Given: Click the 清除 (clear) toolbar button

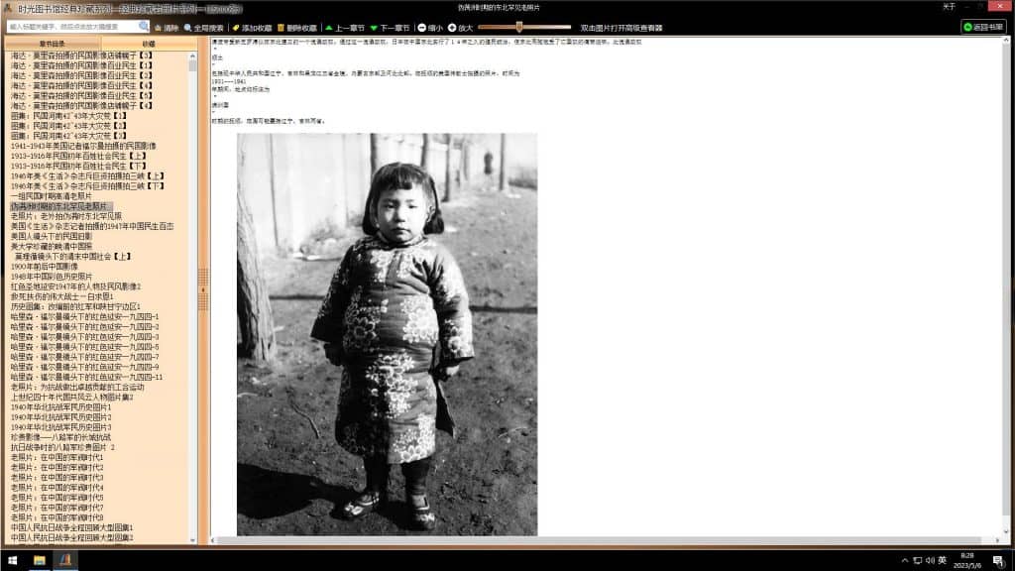Looking at the screenshot, I should [x=167, y=28].
